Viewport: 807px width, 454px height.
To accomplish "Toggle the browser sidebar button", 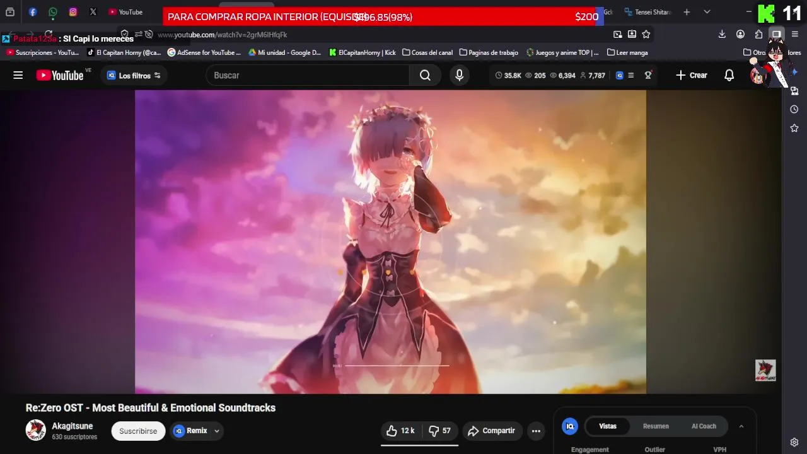I will tap(777, 35).
